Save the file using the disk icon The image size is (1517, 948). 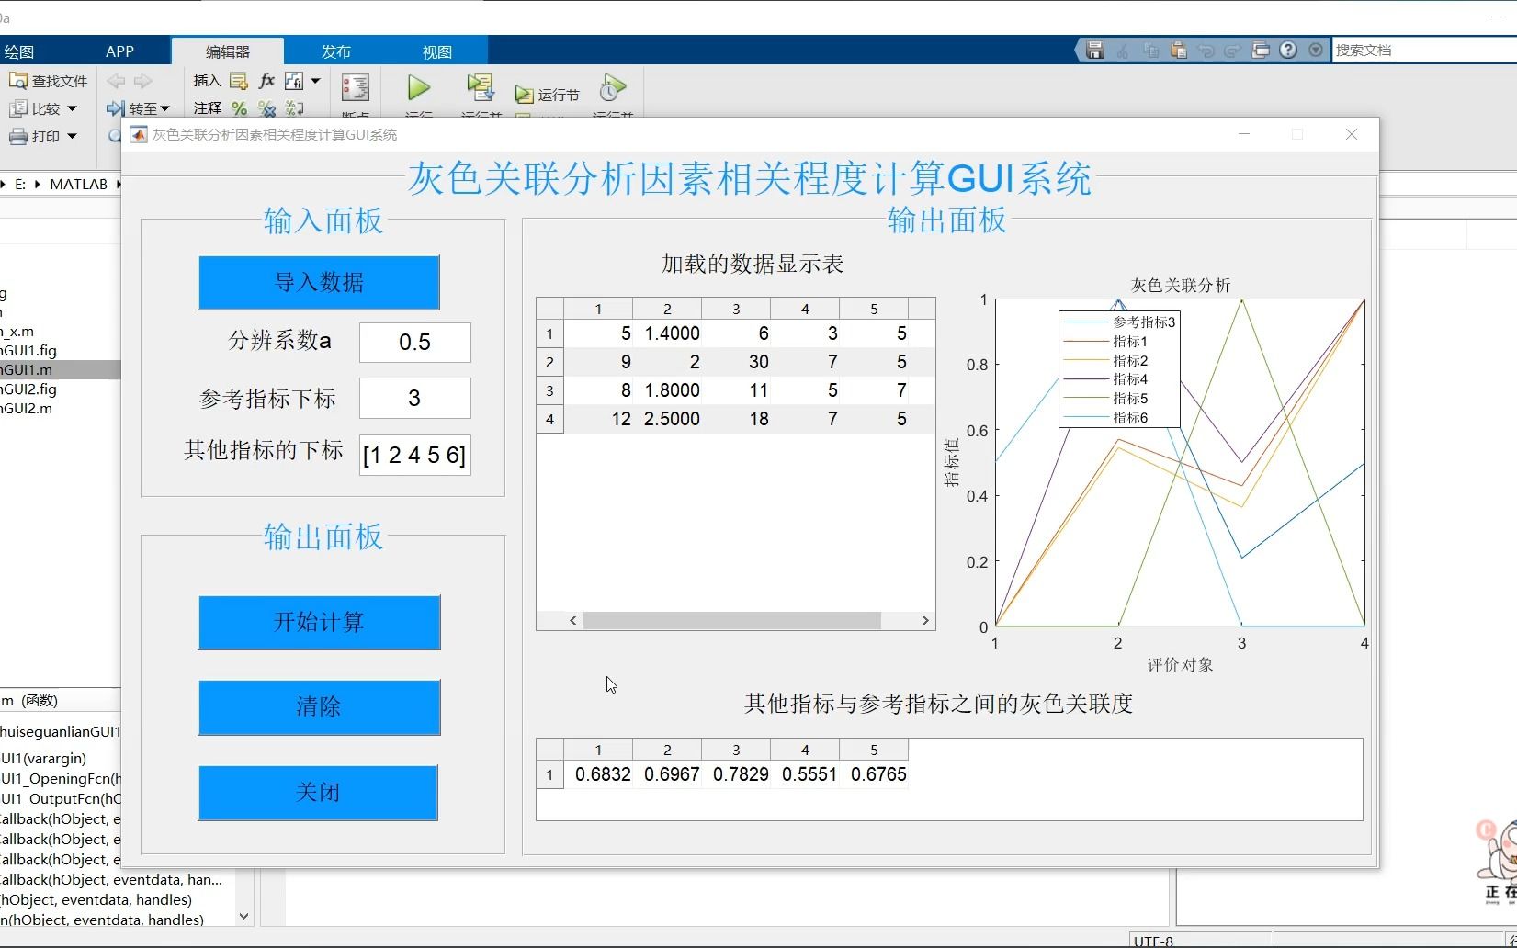click(1095, 50)
